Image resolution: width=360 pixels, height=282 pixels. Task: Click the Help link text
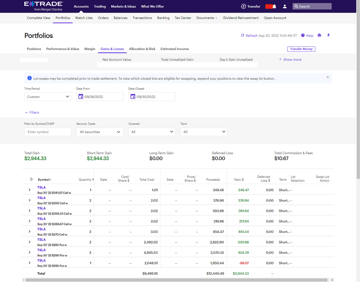309,35
